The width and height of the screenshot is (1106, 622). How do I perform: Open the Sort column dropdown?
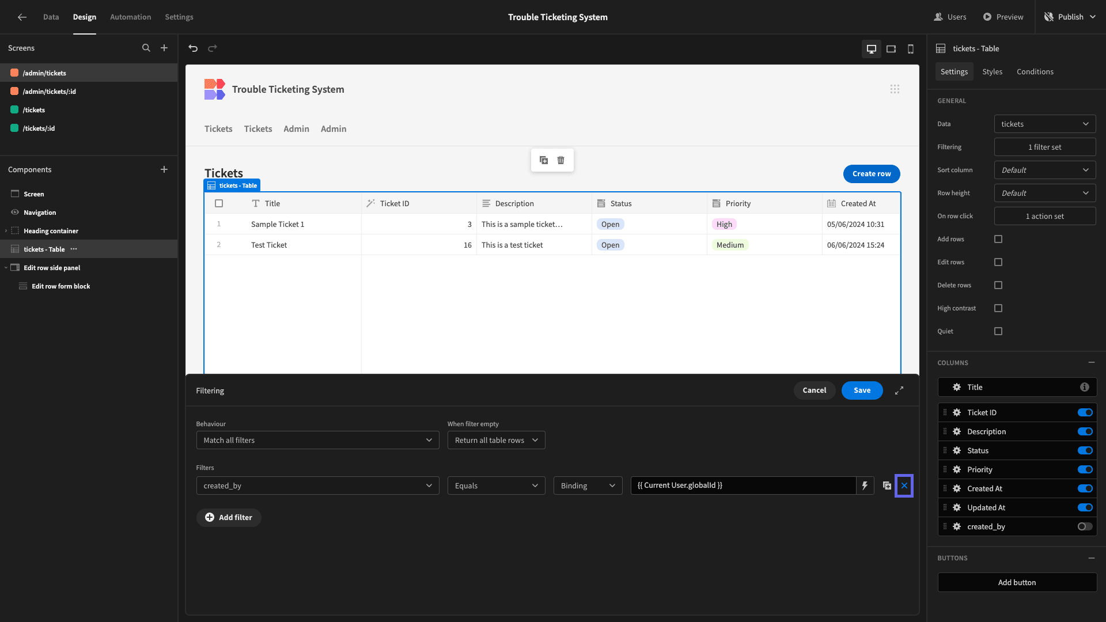point(1045,170)
